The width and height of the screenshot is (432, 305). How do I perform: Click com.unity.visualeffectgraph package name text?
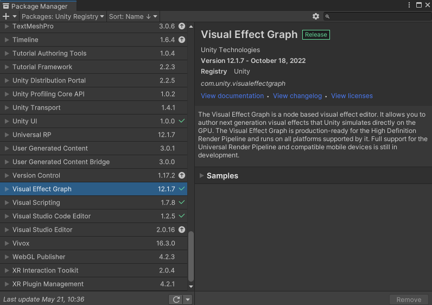coord(243,84)
